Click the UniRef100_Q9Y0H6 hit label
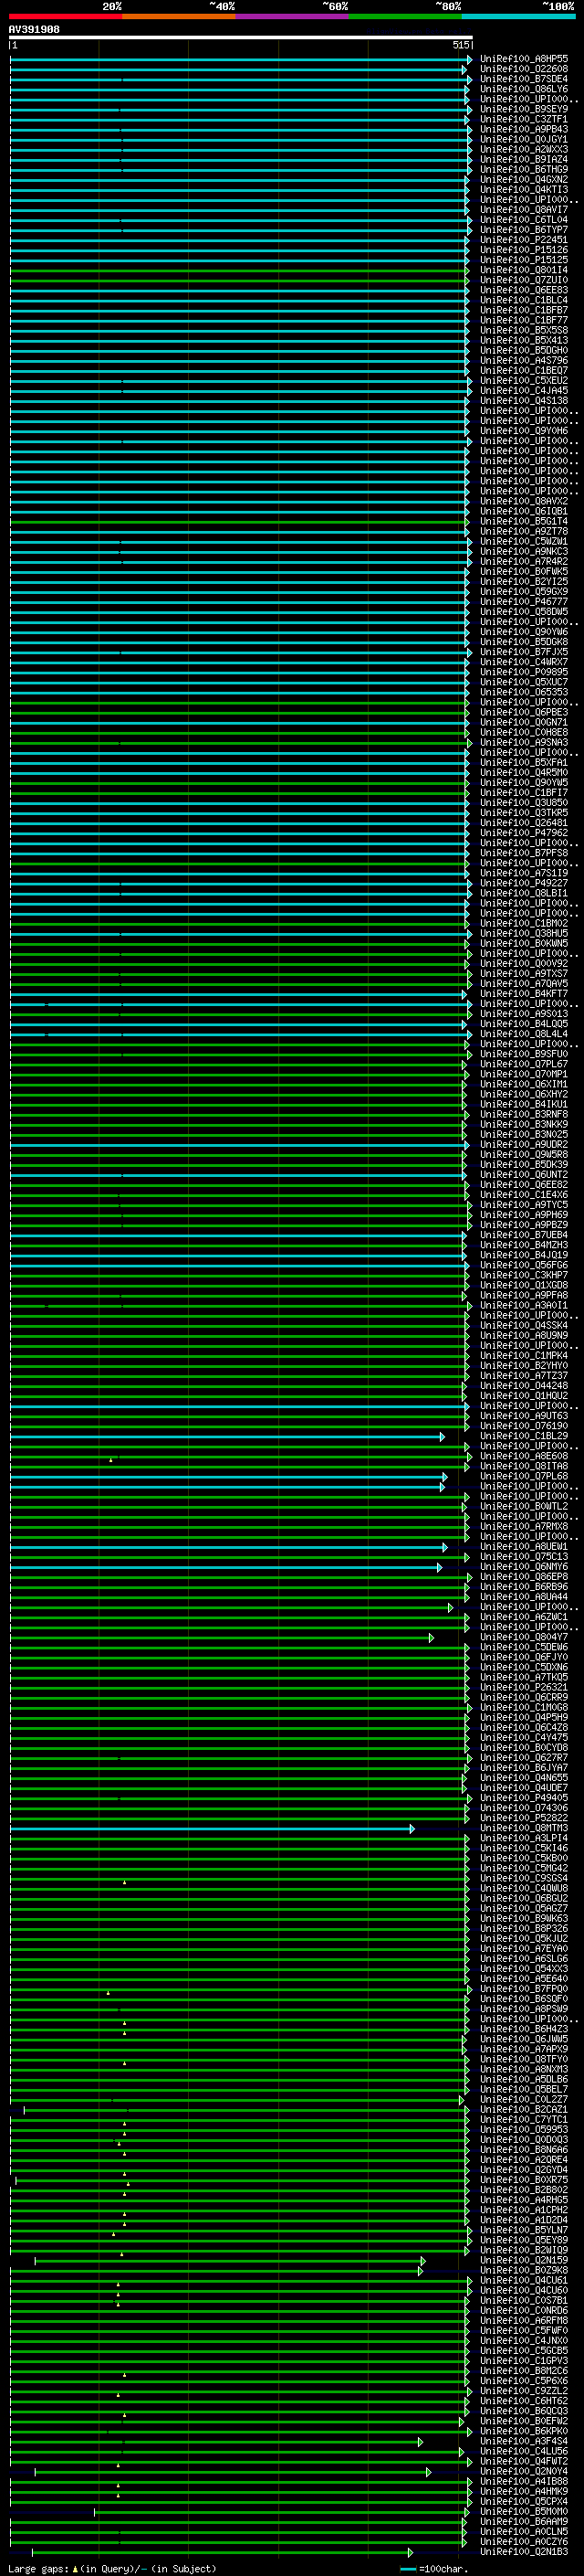The width and height of the screenshot is (584, 2576). pyautogui.click(x=524, y=431)
